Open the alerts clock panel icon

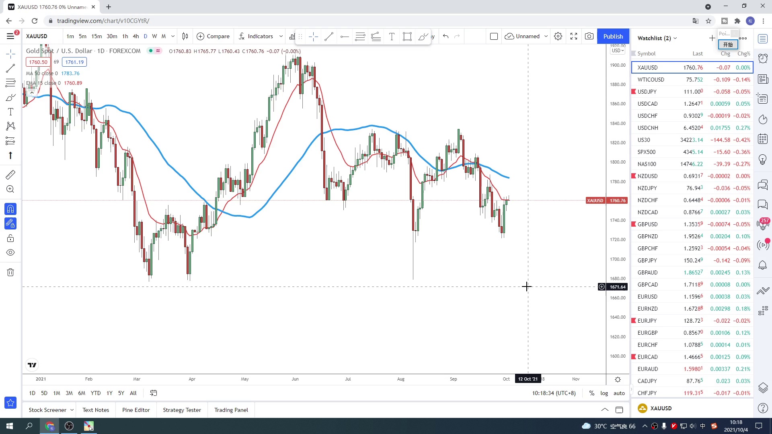tap(763, 59)
